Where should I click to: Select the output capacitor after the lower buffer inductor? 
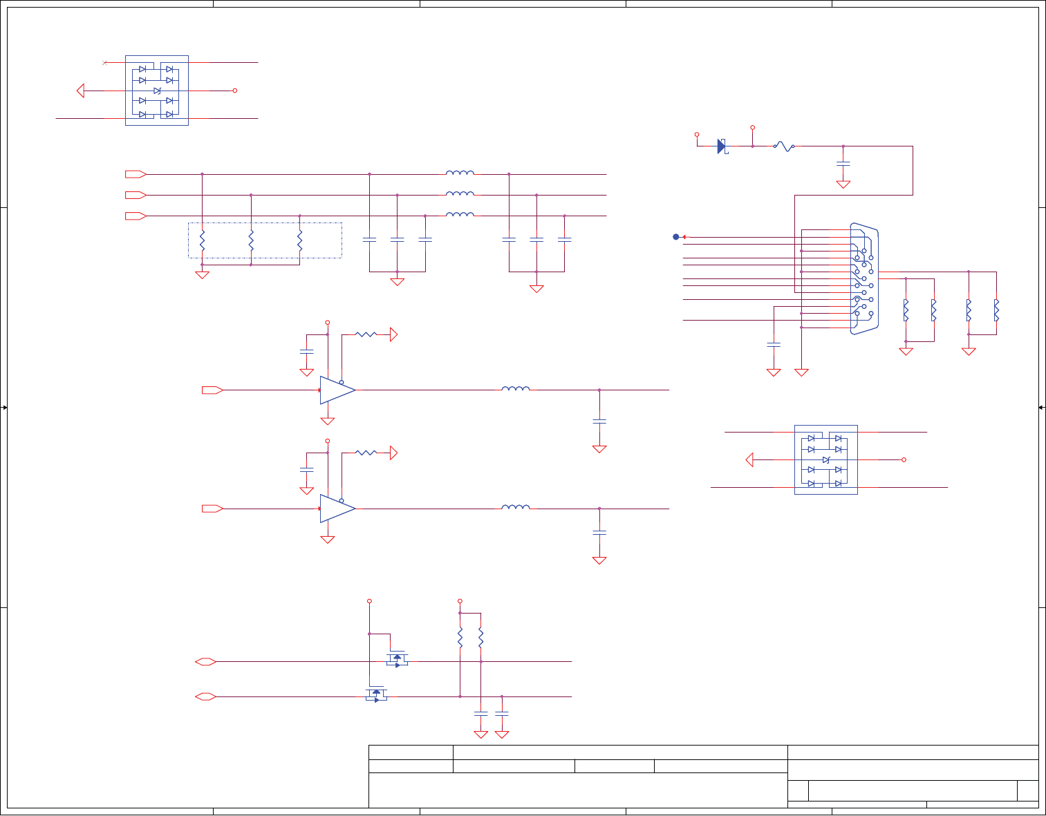tap(599, 532)
